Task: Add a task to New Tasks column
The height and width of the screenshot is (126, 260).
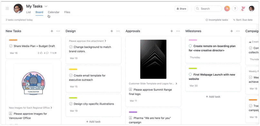Action: click(52, 31)
